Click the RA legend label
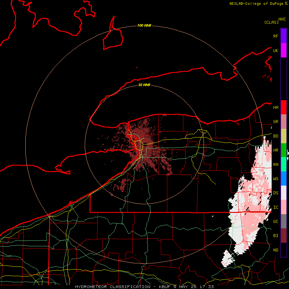This screenshot has width=289, height=289. point(276,165)
